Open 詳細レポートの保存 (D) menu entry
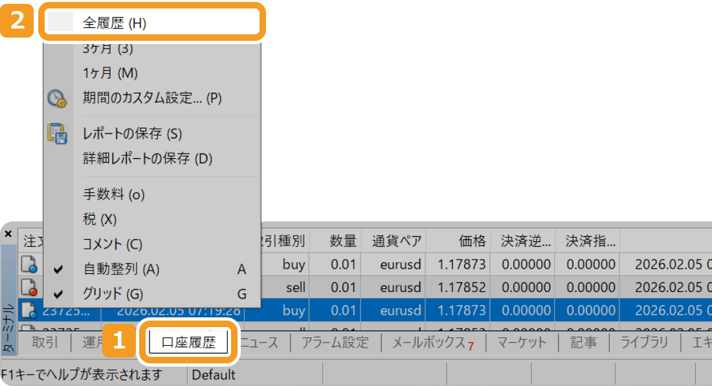The image size is (712, 386). point(148,158)
